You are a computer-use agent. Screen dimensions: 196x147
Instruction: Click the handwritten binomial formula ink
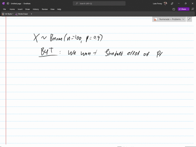coord(68,38)
